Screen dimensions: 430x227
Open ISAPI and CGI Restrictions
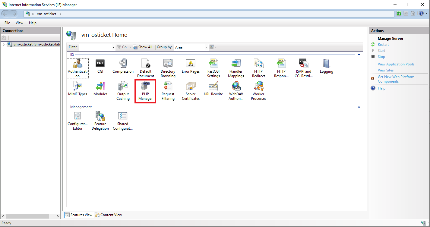(x=304, y=68)
